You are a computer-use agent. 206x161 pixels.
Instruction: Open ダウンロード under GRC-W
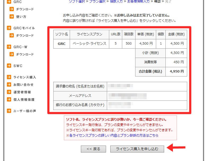tap(25, 54)
